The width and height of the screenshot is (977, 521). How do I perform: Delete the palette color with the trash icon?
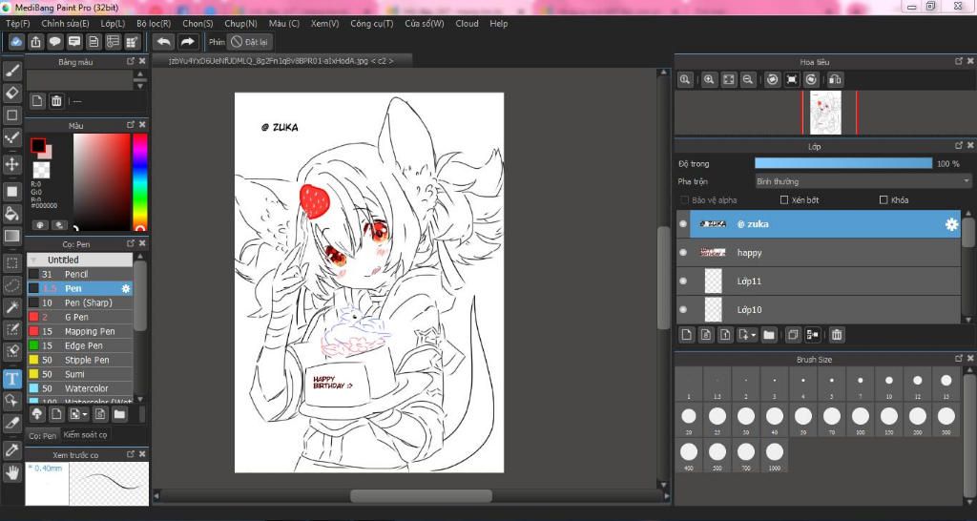click(x=56, y=101)
